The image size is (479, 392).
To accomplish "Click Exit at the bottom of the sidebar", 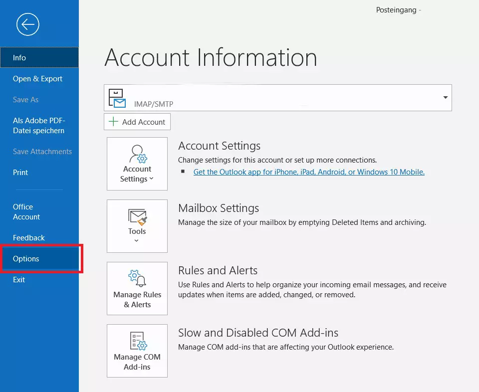I will (19, 279).
